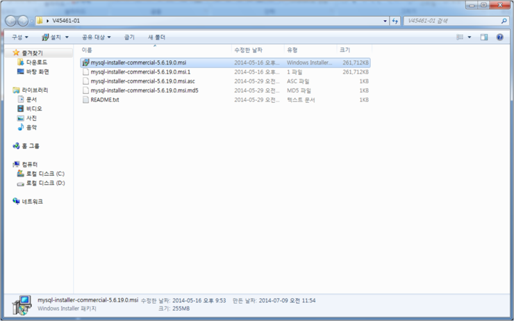
Task: Click the breadcrumb arrow before V45461-01
Action: [x=47, y=21]
